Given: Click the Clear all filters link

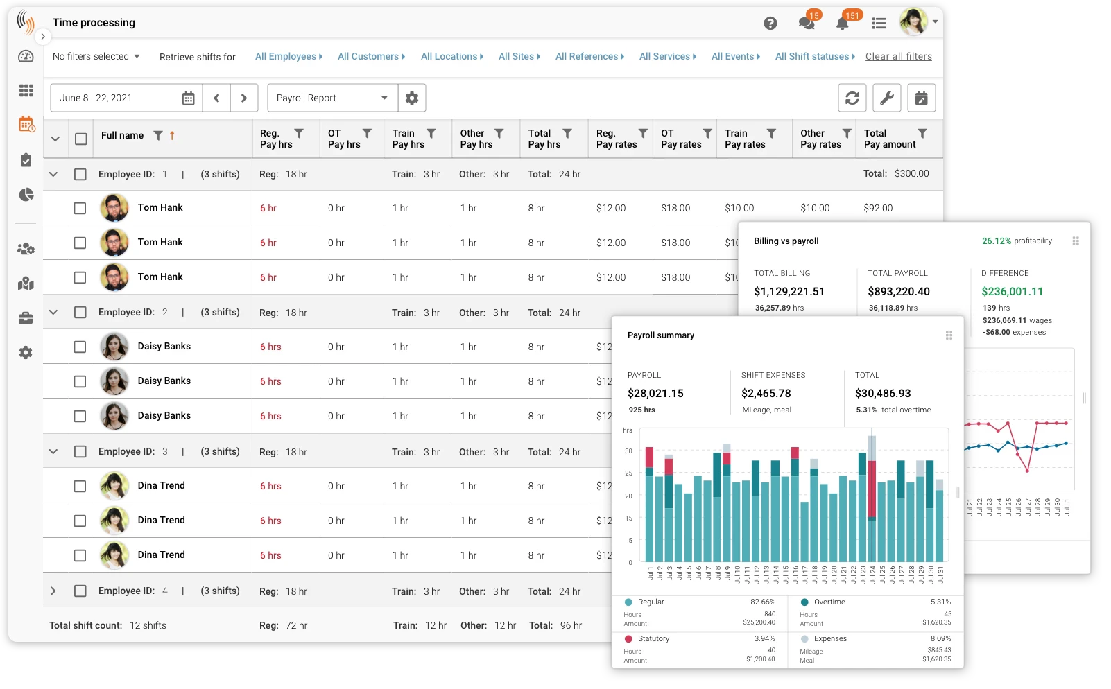Looking at the screenshot, I should pos(898,56).
